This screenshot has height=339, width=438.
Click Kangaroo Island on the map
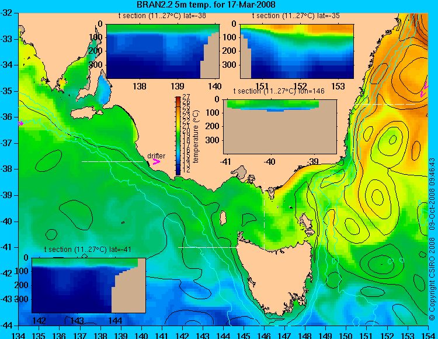click(x=86, y=113)
